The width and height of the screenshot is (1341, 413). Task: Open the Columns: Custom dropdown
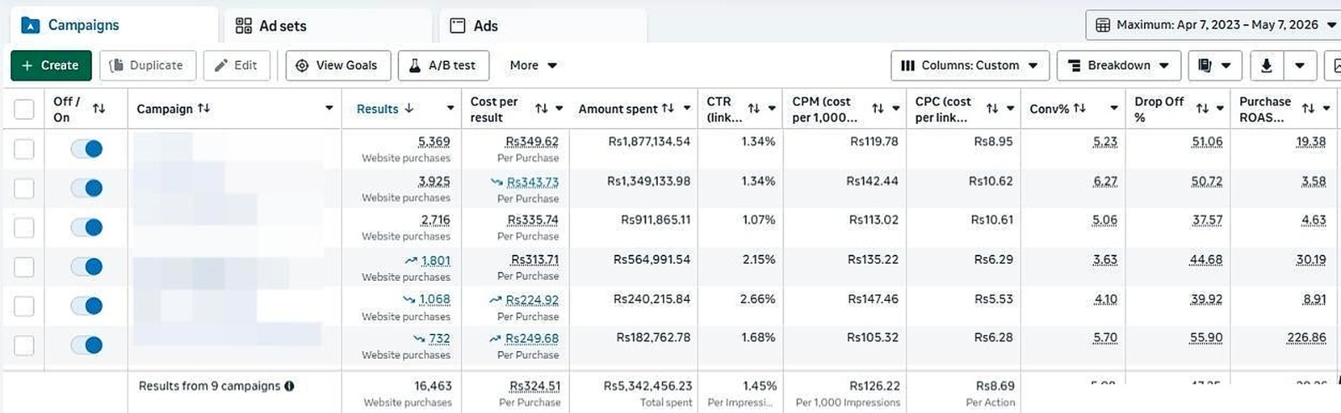(x=970, y=65)
